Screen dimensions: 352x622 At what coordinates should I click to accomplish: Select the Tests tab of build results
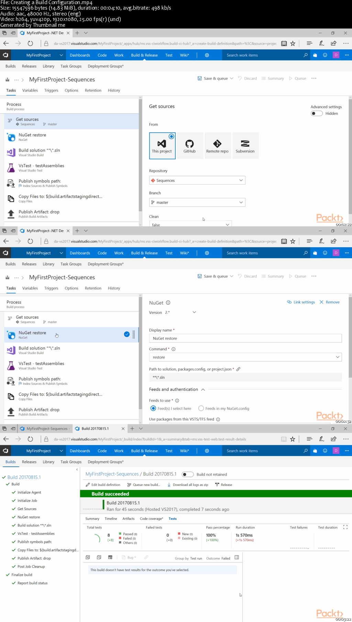(173, 519)
